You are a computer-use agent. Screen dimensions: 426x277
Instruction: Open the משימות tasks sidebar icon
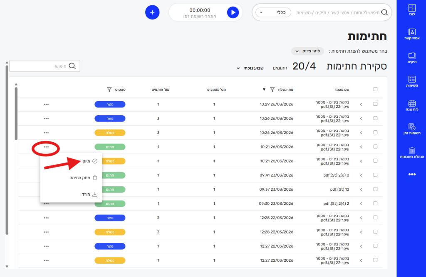coord(411,81)
